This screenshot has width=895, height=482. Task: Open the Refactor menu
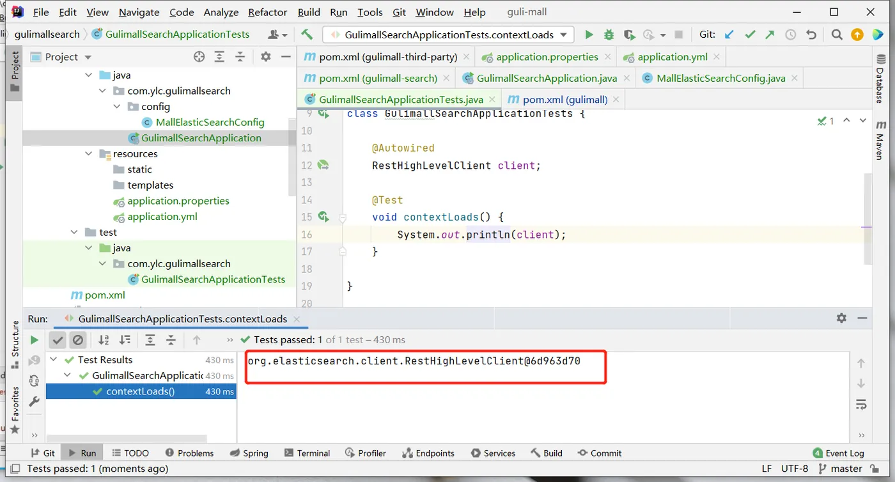point(267,12)
